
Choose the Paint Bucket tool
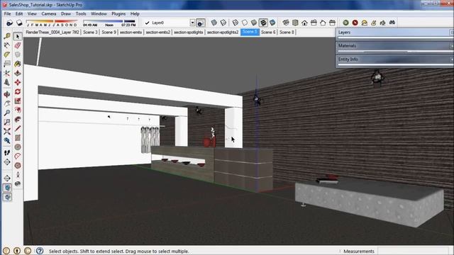(x=18, y=64)
